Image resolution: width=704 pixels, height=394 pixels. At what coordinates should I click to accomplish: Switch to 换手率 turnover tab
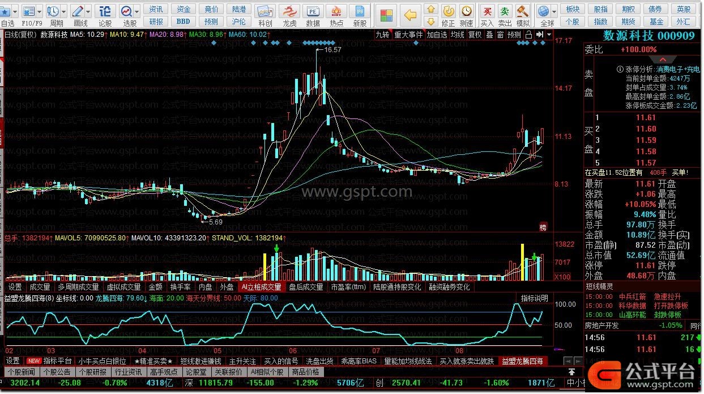[180, 287]
